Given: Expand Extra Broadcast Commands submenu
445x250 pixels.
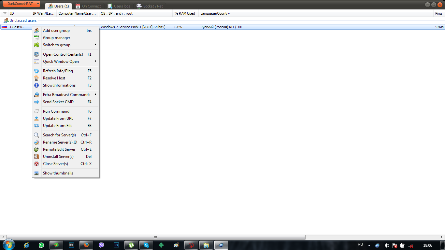Looking at the screenshot, I should coord(66,95).
